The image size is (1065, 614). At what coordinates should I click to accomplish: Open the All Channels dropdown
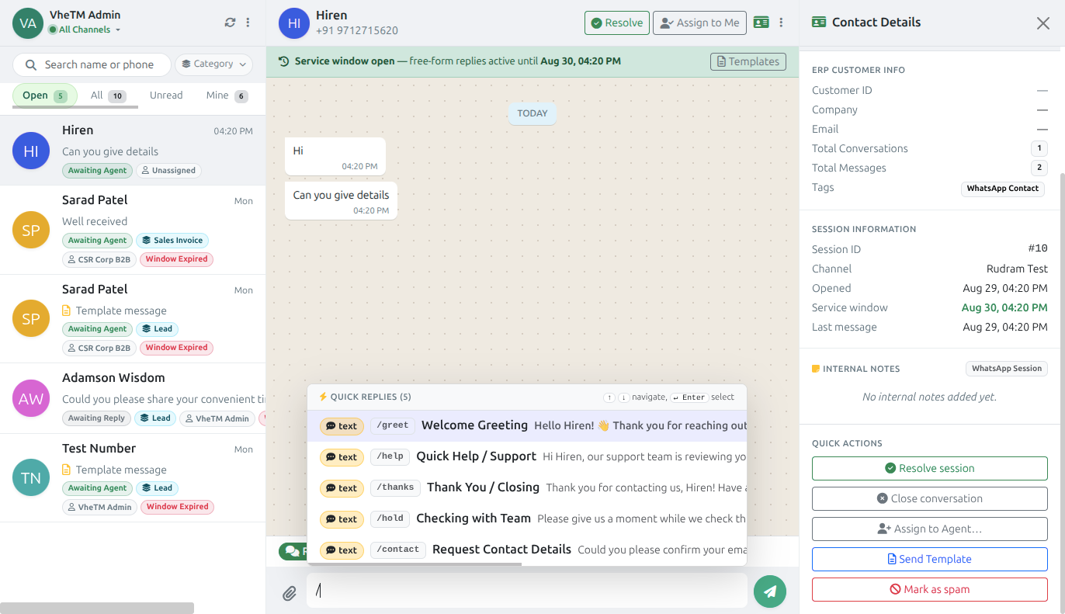tap(85, 29)
